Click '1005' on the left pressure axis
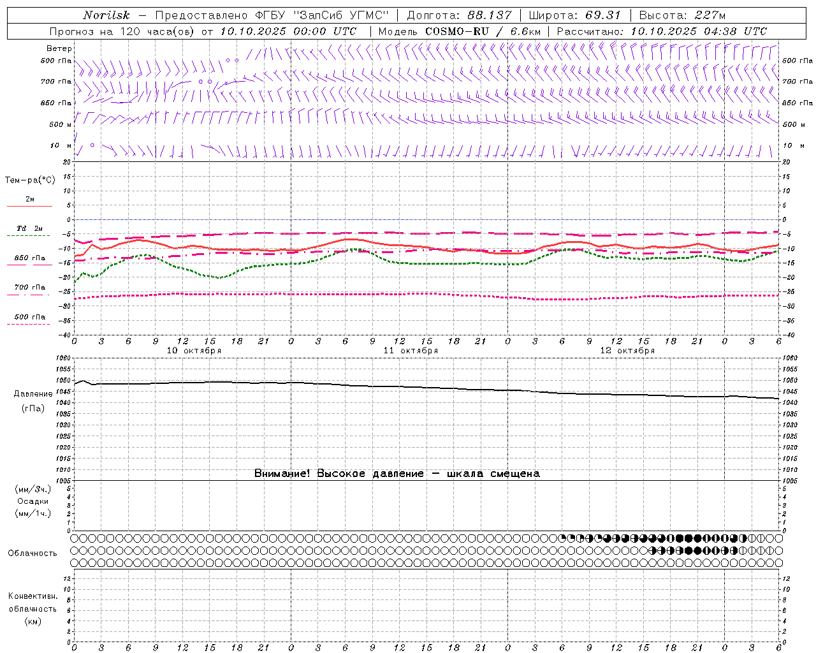The width and height of the screenshot is (816, 653). point(64,481)
